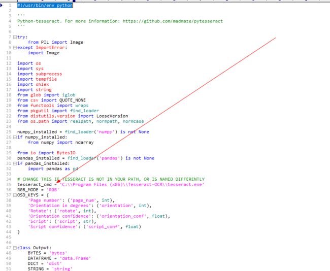This screenshot has width=330, height=271.
Task: Click the 'import os' line
Action: [x=29, y=63]
